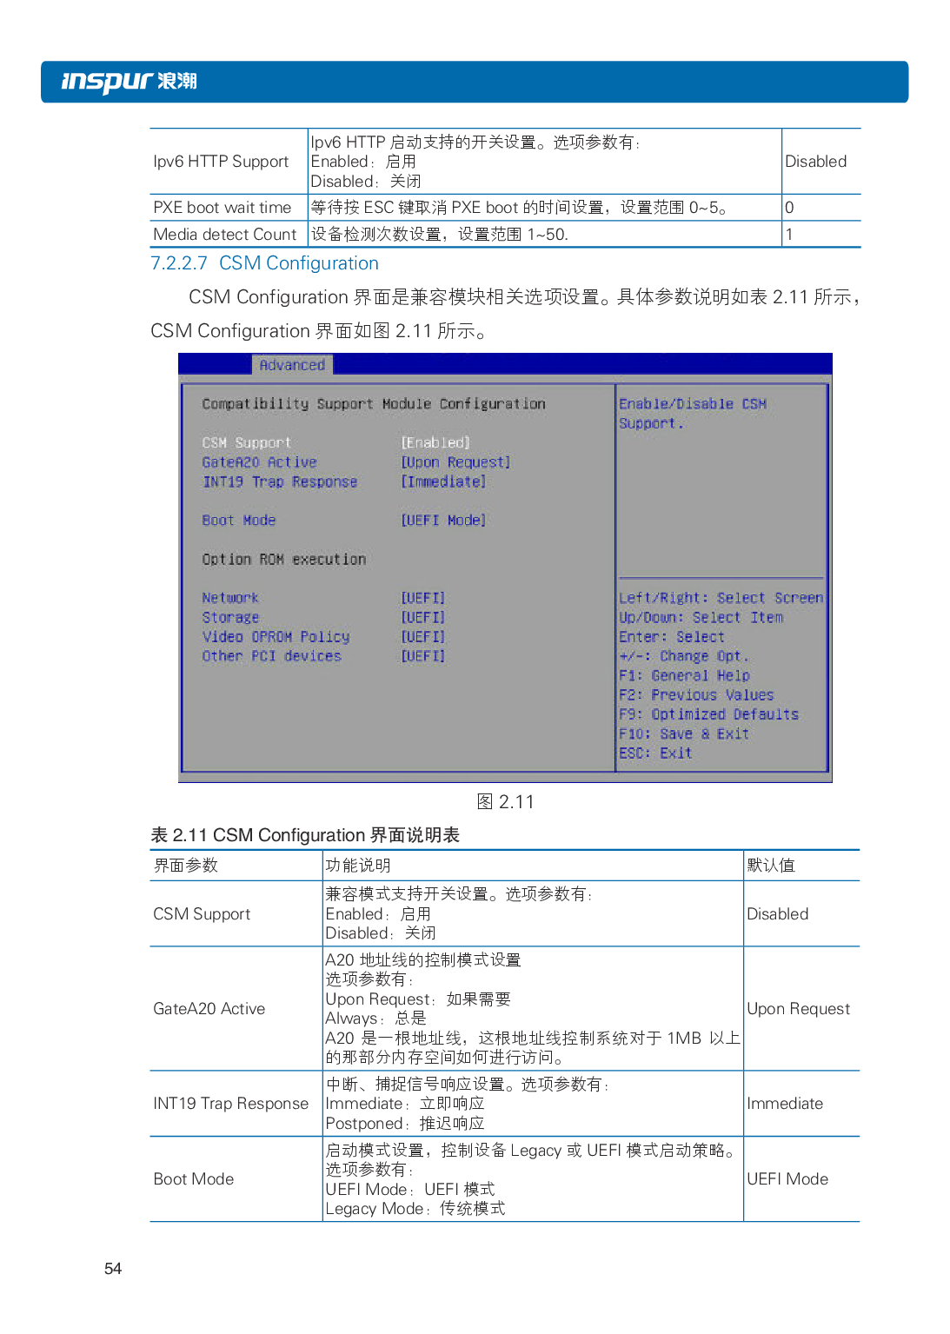This screenshot has height=1334, width=950.
Task: Open GateA20 Active Upon Request option
Action: (x=455, y=462)
